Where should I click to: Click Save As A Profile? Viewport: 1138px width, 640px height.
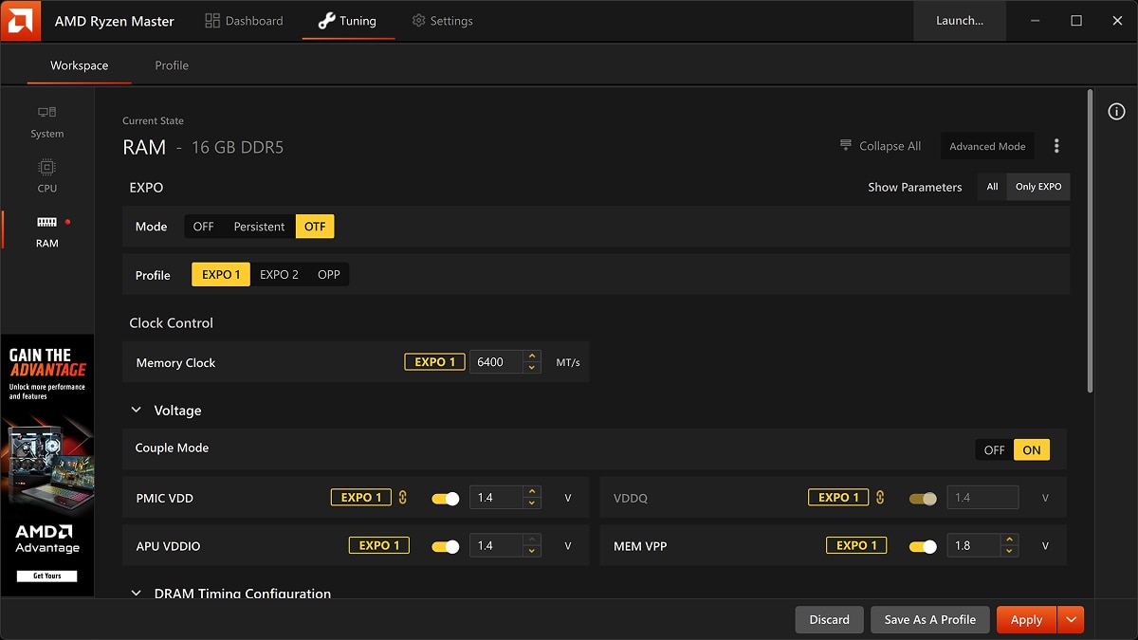pyautogui.click(x=930, y=619)
